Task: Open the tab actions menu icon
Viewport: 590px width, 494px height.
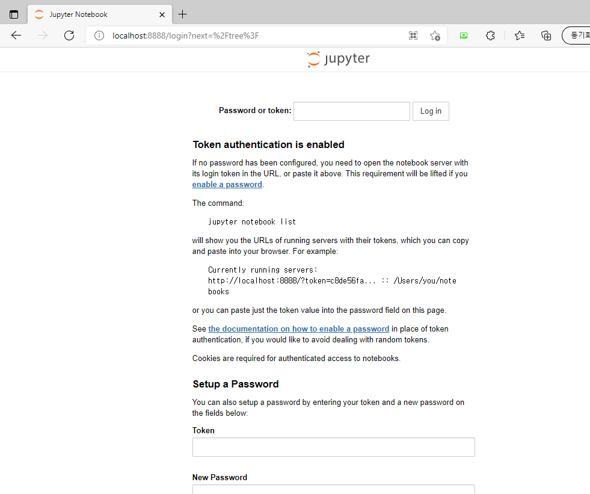Action: click(14, 14)
